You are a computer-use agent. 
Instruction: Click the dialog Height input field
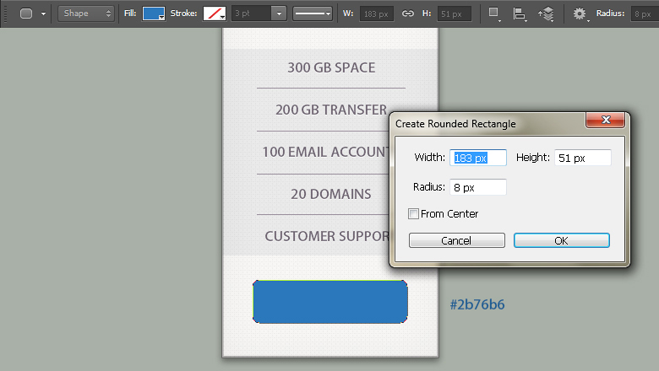582,158
